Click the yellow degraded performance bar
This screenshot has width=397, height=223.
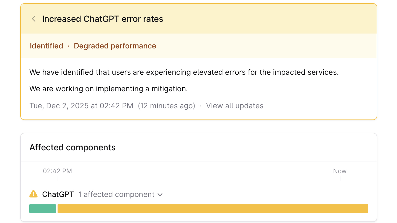[x=213, y=209]
